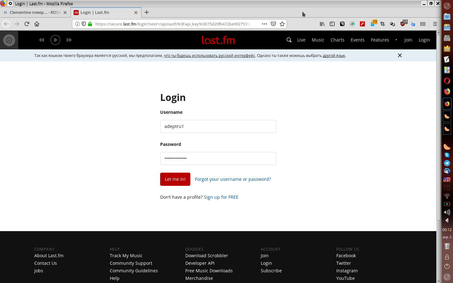Viewport: 453px width, 283px height.
Task: Choose another language via другой язык
Action: [x=334, y=56]
